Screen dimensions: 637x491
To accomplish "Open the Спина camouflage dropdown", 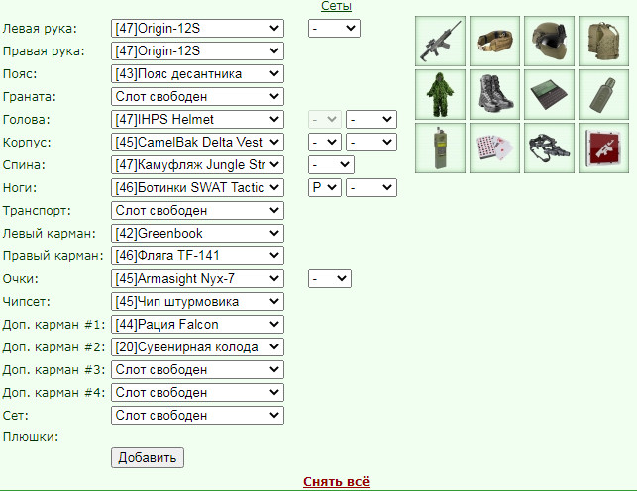I will [197, 164].
